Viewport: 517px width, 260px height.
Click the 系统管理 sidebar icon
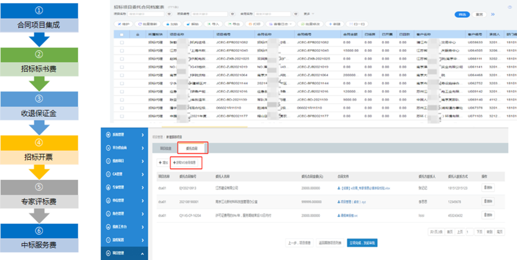point(107,135)
